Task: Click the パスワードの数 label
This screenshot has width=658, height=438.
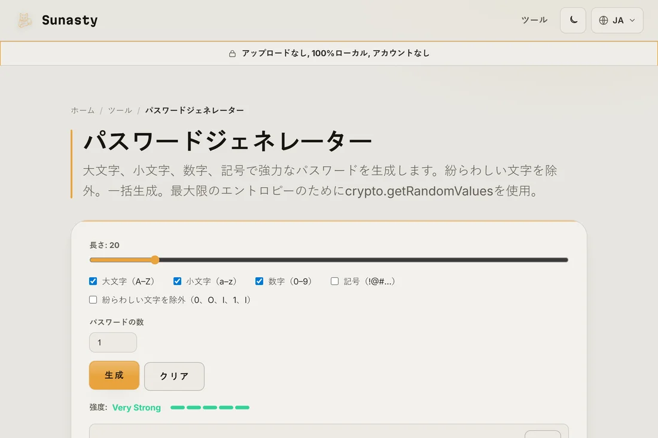Action: [x=117, y=322]
